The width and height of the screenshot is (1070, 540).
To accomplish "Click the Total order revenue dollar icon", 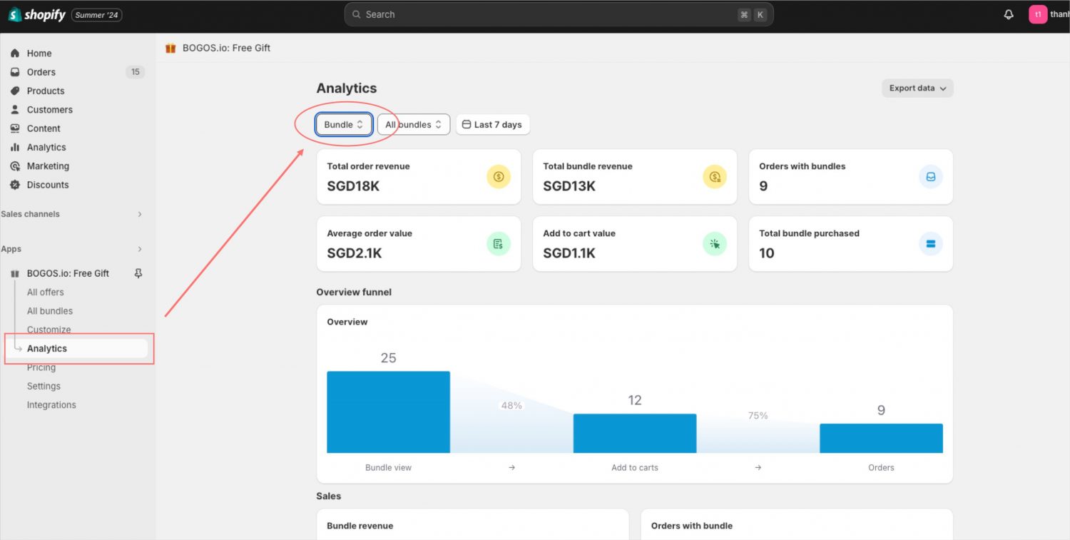I will pyautogui.click(x=499, y=176).
